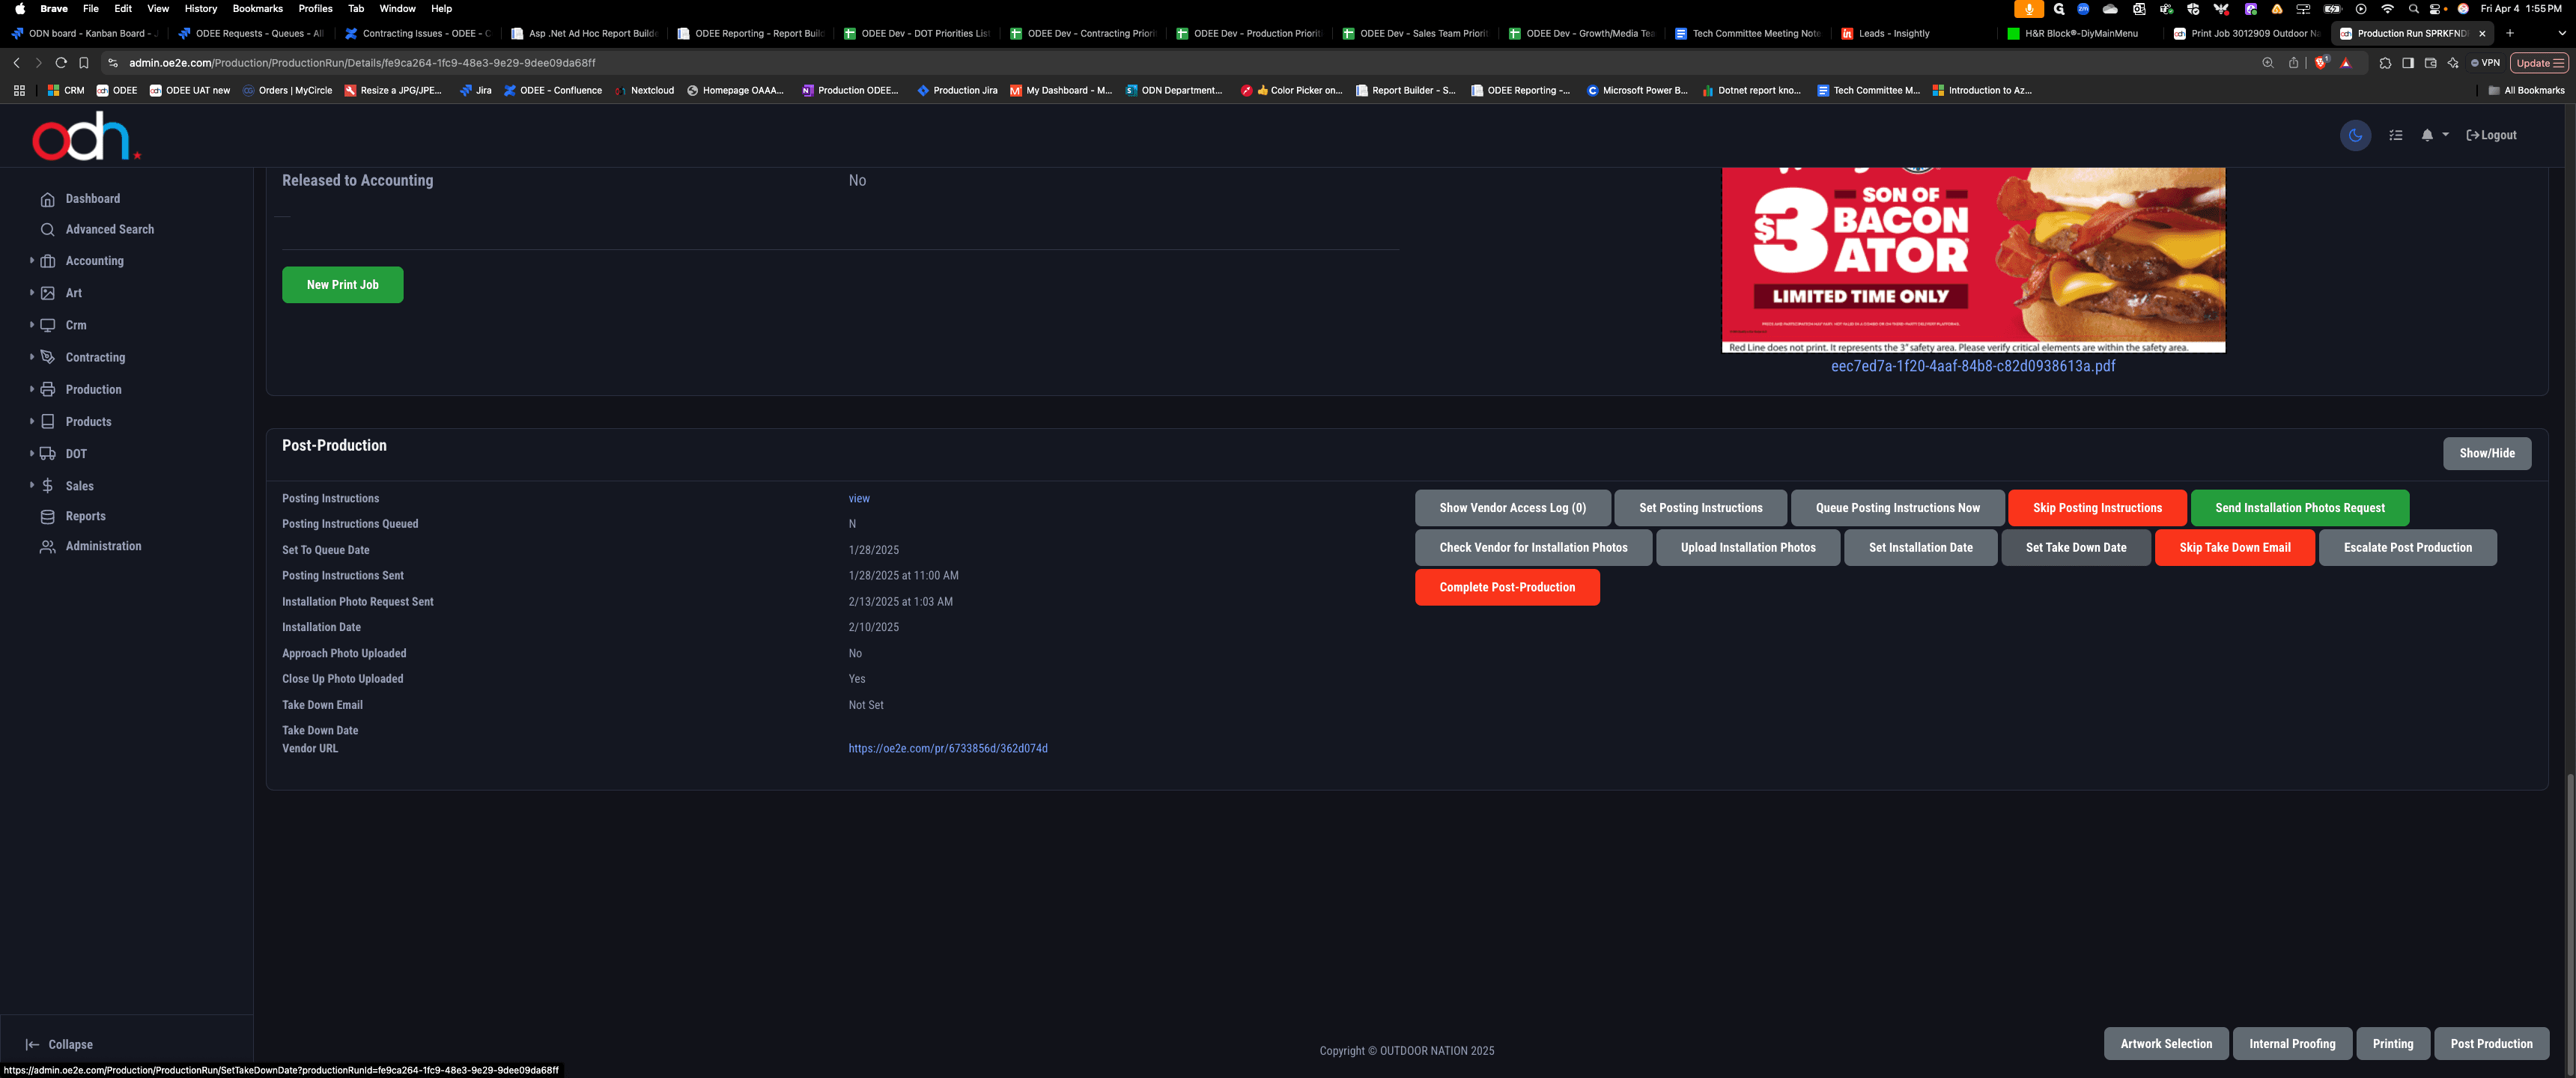Screen dimensions: 2576x1078
Task: Toggle the browser sidebar panel icon
Action: click(x=2408, y=62)
